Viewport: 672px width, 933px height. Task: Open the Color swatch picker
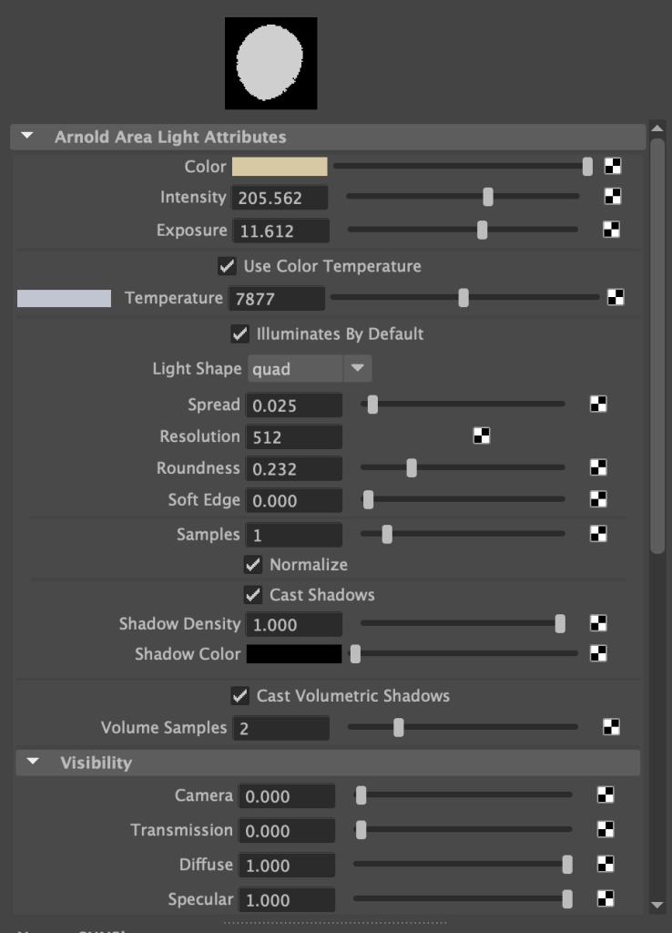(x=280, y=167)
